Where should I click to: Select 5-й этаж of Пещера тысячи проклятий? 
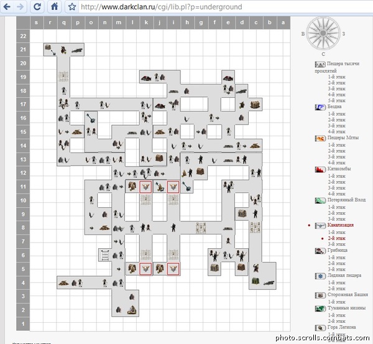pos(338,101)
